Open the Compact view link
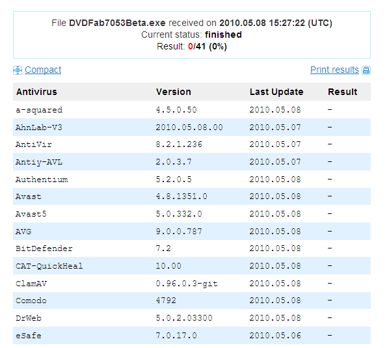The image size is (389, 348). pyautogui.click(x=43, y=70)
